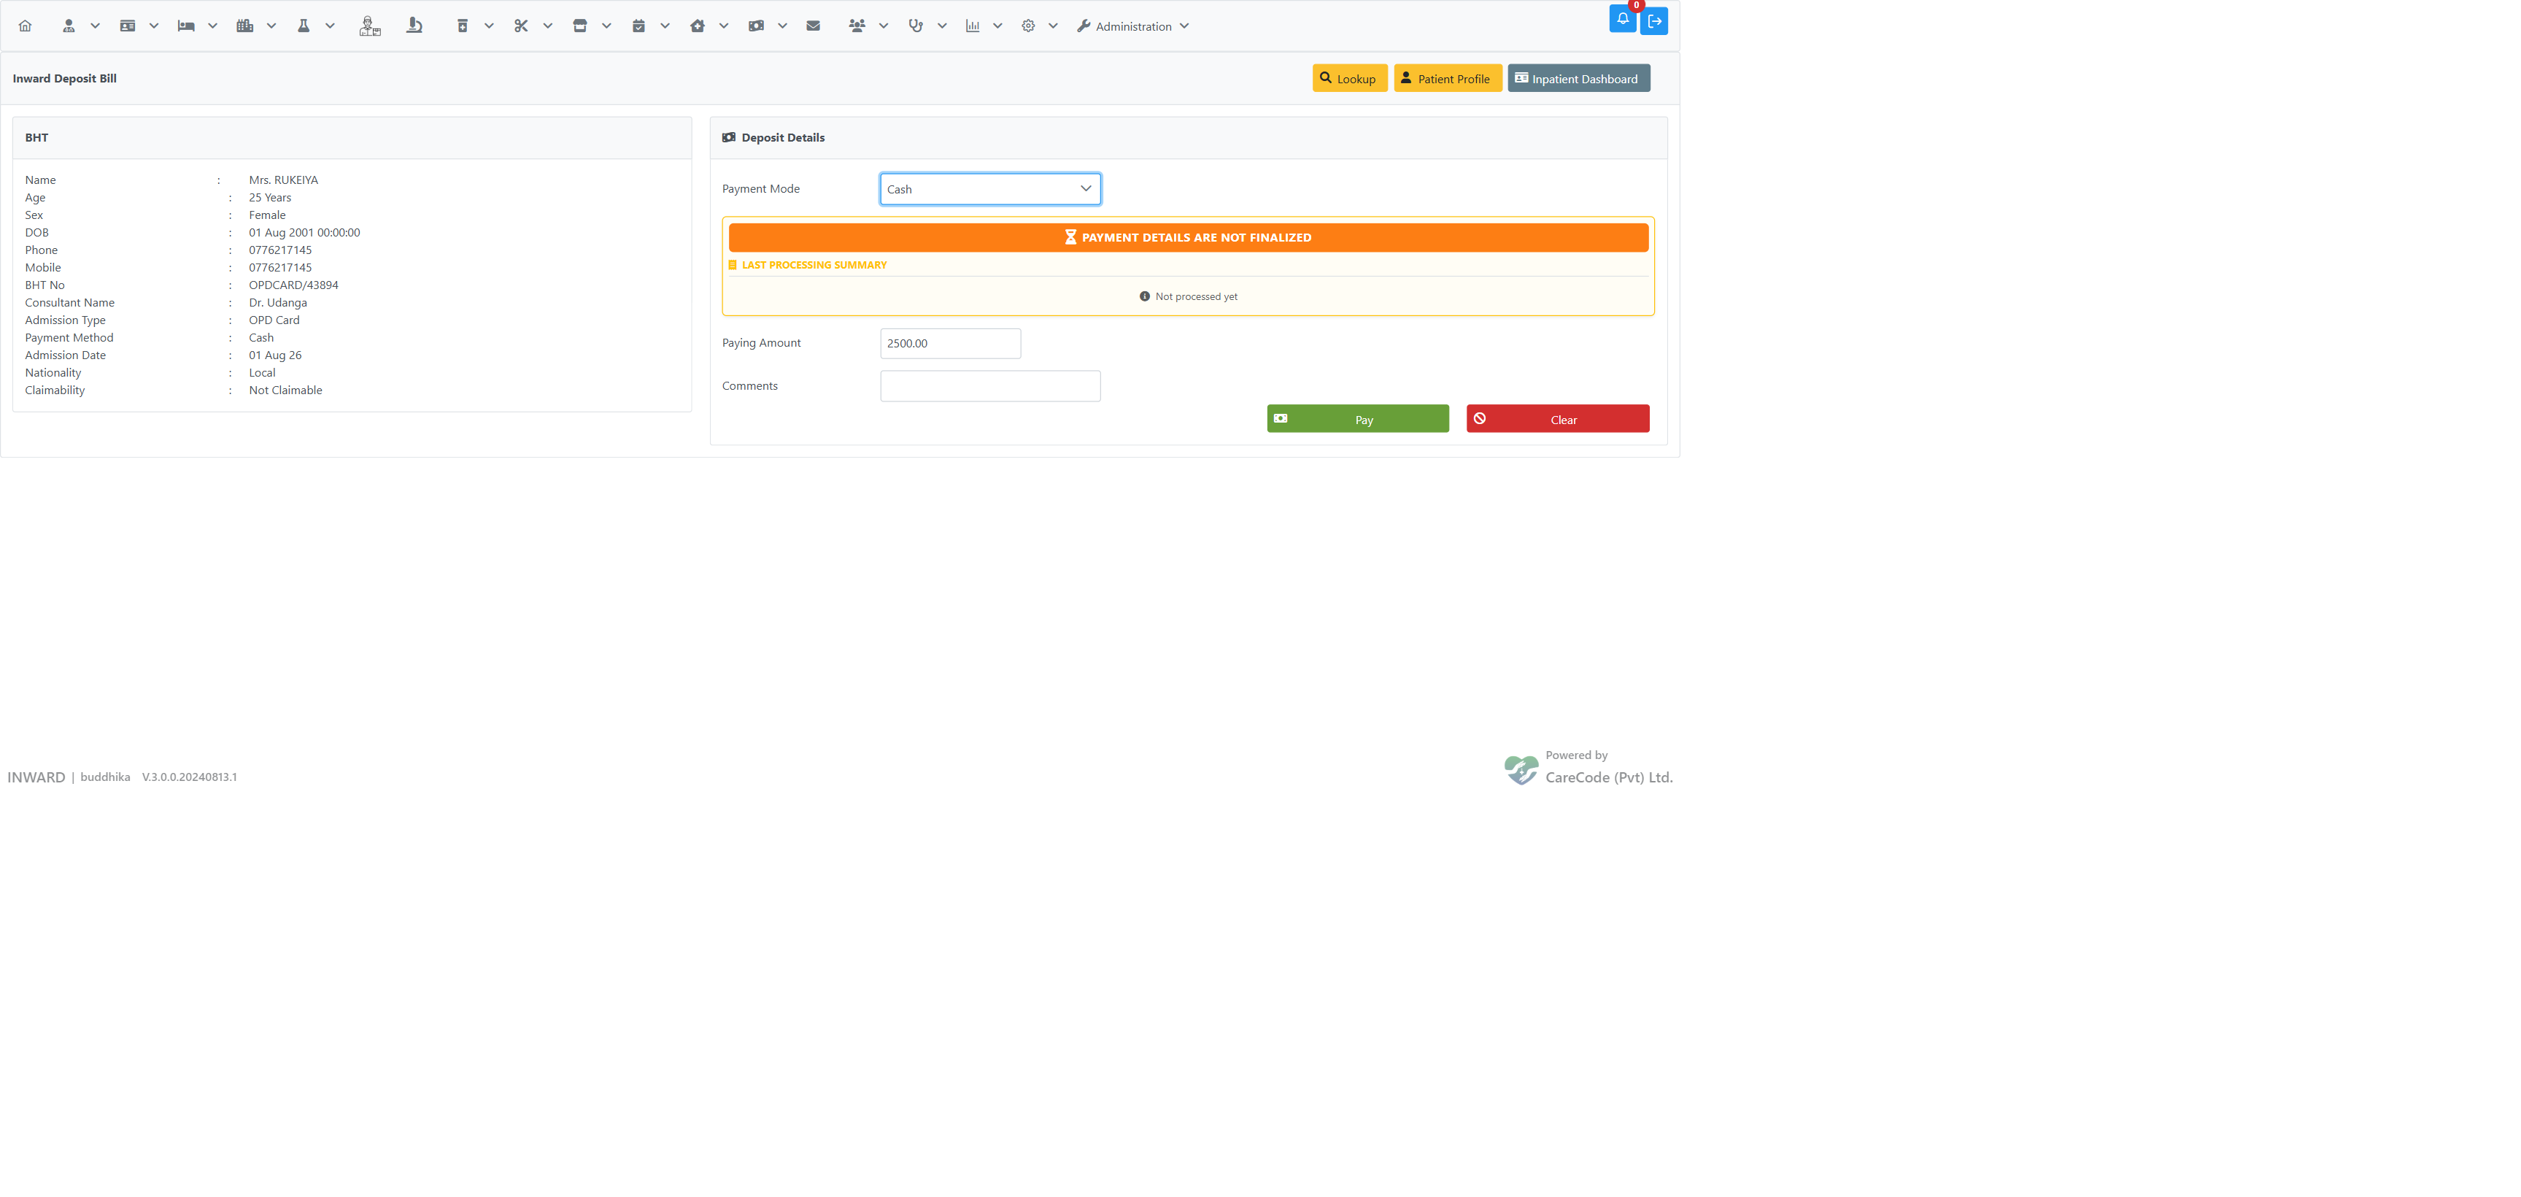Open the pharmacy pill bottle icon

point(463,26)
